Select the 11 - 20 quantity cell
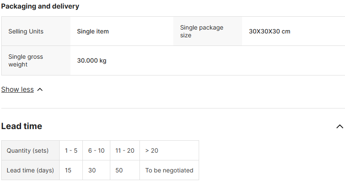The image size is (345, 193). 124,151
